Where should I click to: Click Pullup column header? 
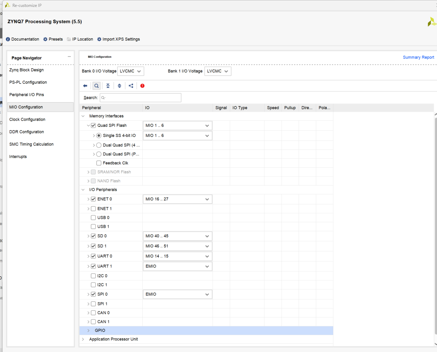pos(290,108)
